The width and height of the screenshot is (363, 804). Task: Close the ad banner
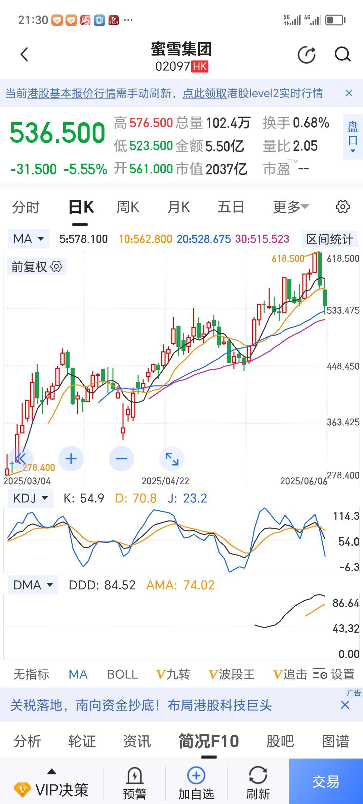(x=345, y=705)
